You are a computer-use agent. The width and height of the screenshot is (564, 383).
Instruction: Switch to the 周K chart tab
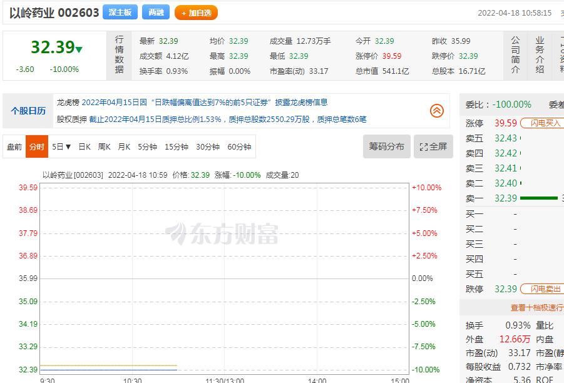click(104, 146)
